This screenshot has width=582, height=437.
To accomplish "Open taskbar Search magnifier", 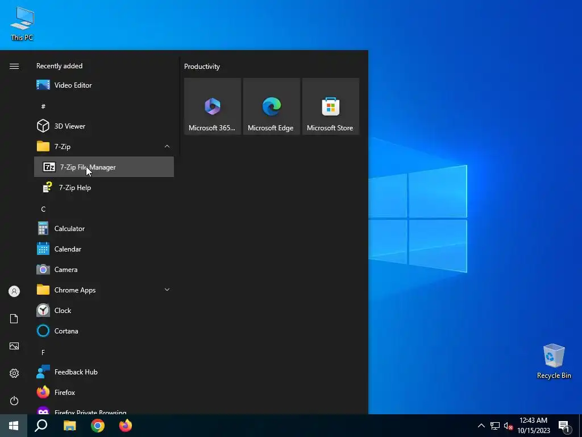I will pos(41,426).
